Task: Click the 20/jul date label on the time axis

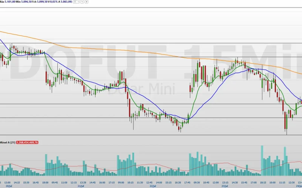Action: (x=9, y=186)
